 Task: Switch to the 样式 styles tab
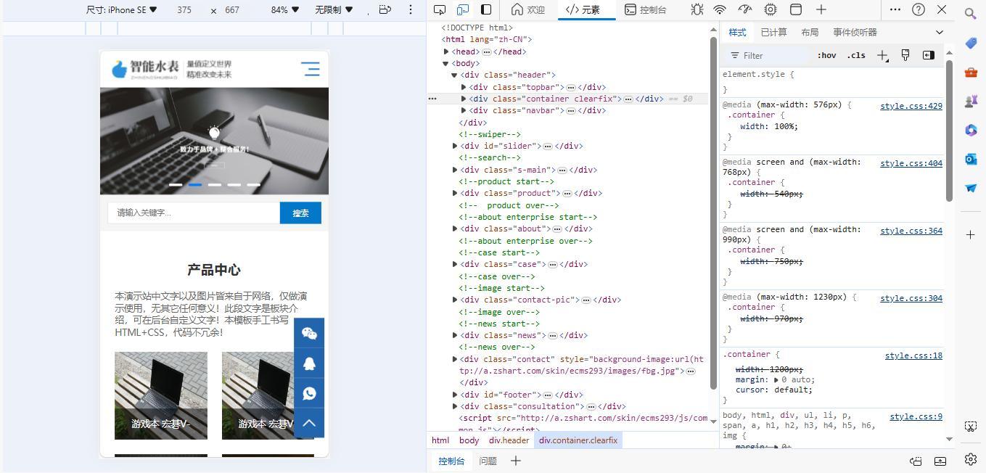pos(737,32)
